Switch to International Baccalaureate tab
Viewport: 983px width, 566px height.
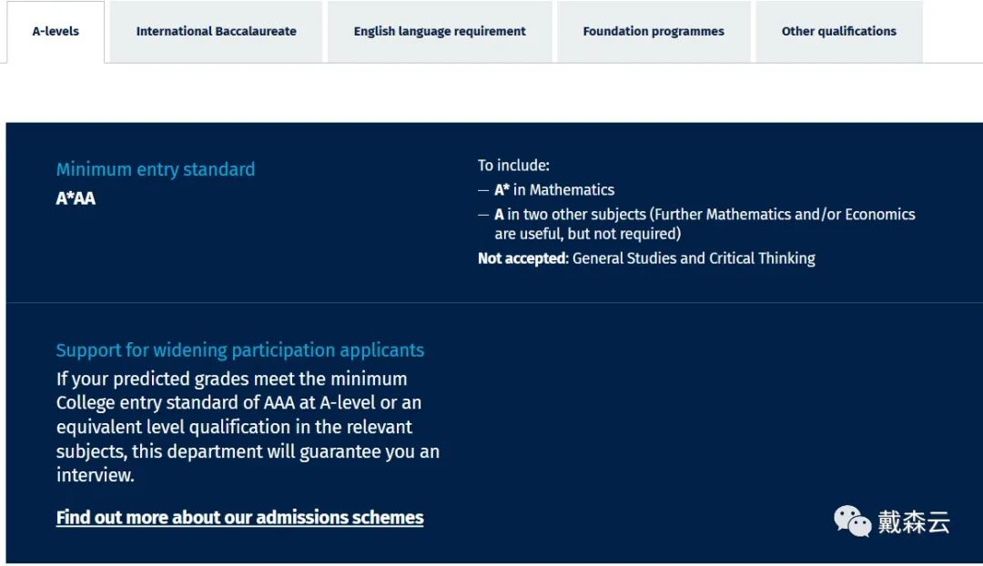(x=216, y=31)
